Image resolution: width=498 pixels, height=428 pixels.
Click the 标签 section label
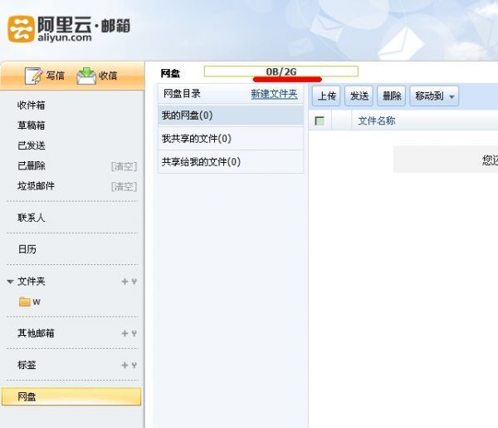point(27,365)
